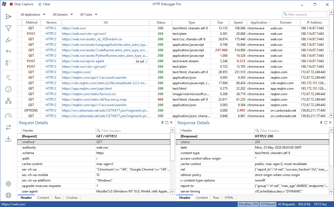
Task: Click the Stop Capture button
Action: point(21,4)
